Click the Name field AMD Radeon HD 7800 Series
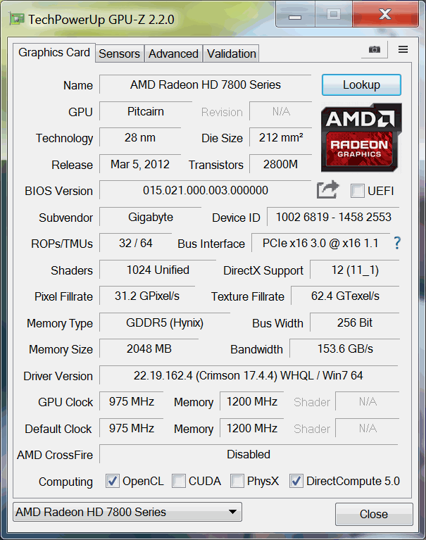 coord(205,84)
